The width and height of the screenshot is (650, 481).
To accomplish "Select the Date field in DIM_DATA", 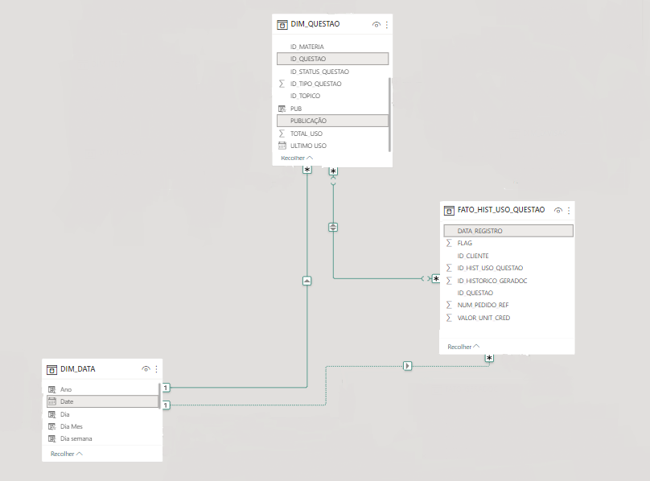I will point(102,401).
